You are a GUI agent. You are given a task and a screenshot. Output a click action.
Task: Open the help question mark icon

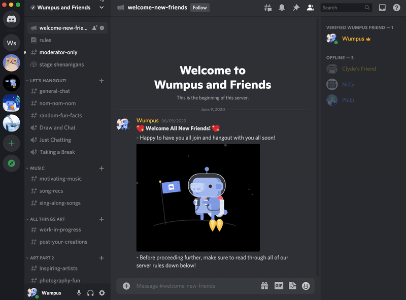396,8
